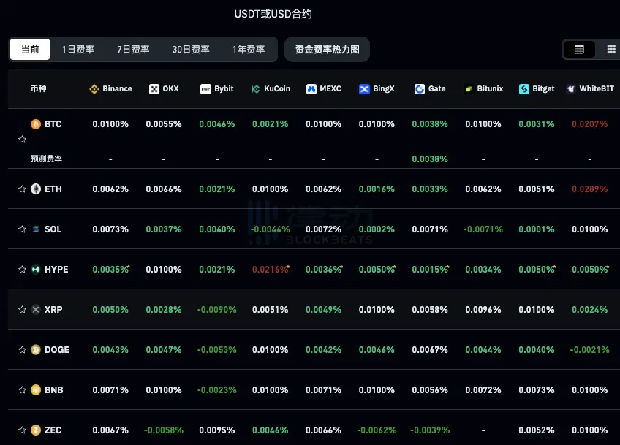Click the Binance column header label

coord(117,89)
